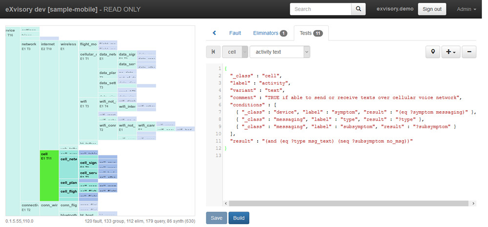Select the data_plan node in treemap
Viewport: 488px width, 227px height.
(x=108, y=74)
